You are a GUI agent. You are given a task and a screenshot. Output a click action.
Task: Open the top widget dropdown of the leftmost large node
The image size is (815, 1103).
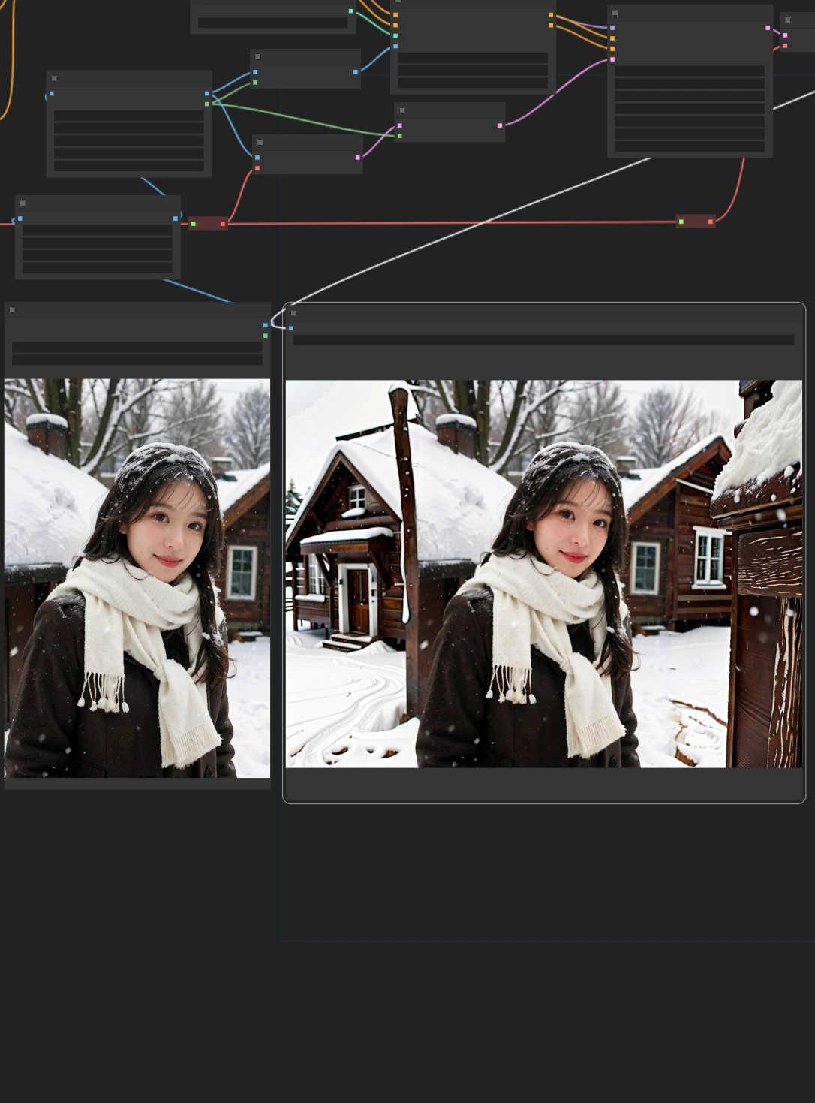pyautogui.click(x=128, y=116)
